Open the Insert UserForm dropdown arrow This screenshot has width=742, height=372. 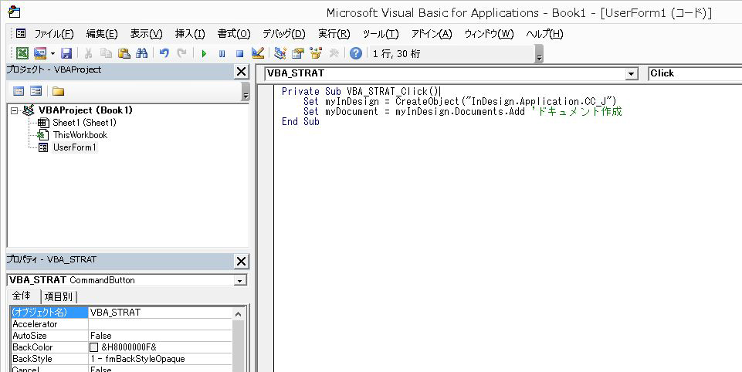(x=53, y=53)
